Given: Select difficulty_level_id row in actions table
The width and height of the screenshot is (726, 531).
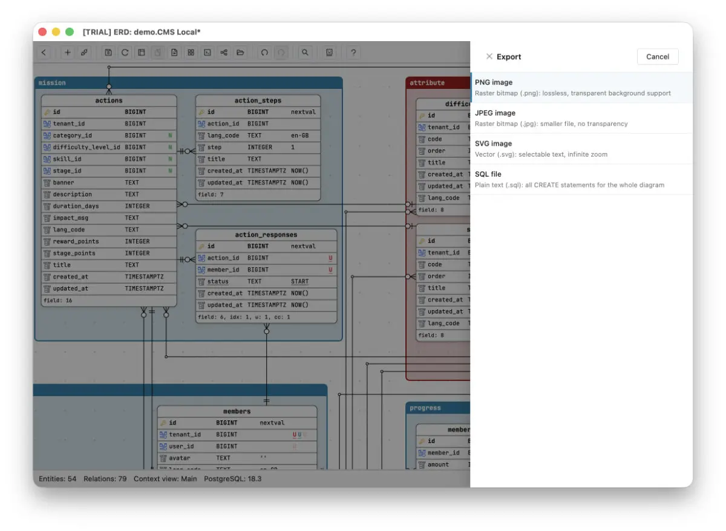Looking at the screenshot, I should point(109,147).
